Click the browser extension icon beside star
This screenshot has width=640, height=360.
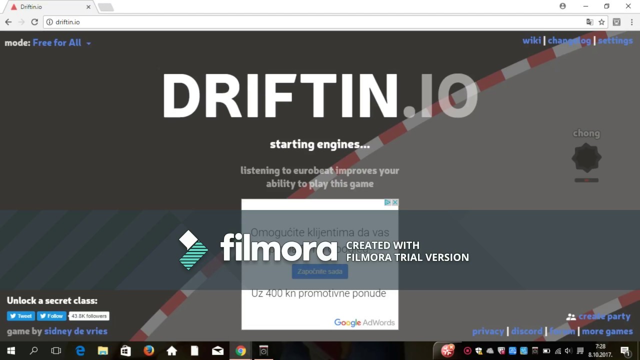(616, 22)
